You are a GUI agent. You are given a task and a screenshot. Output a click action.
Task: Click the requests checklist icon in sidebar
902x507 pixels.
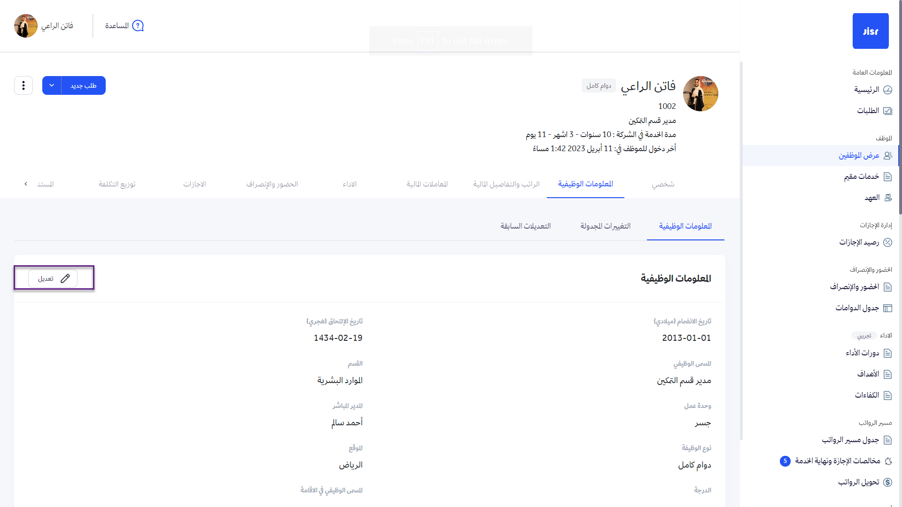point(887,111)
